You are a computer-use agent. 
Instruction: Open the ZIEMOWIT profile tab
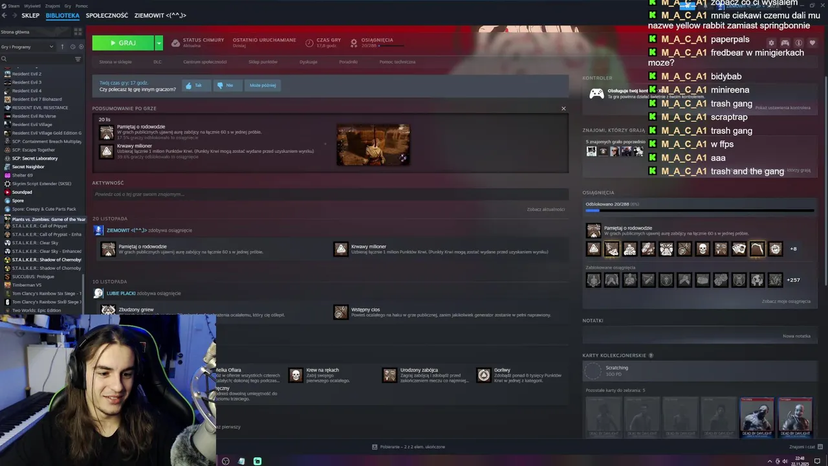pos(160,15)
